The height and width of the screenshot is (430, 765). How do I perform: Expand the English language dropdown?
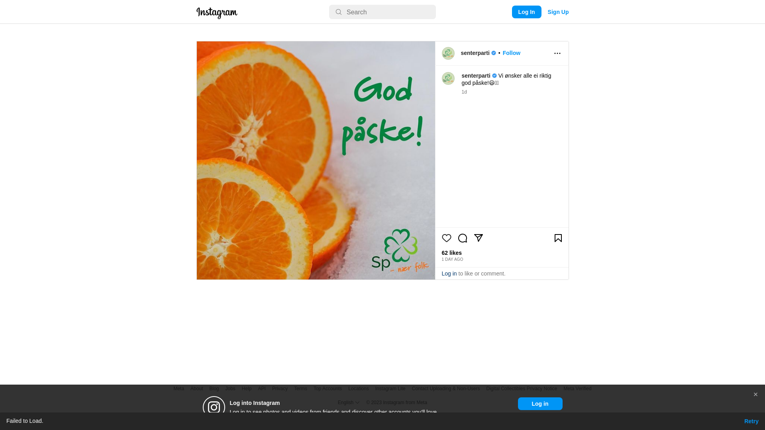[349, 403]
